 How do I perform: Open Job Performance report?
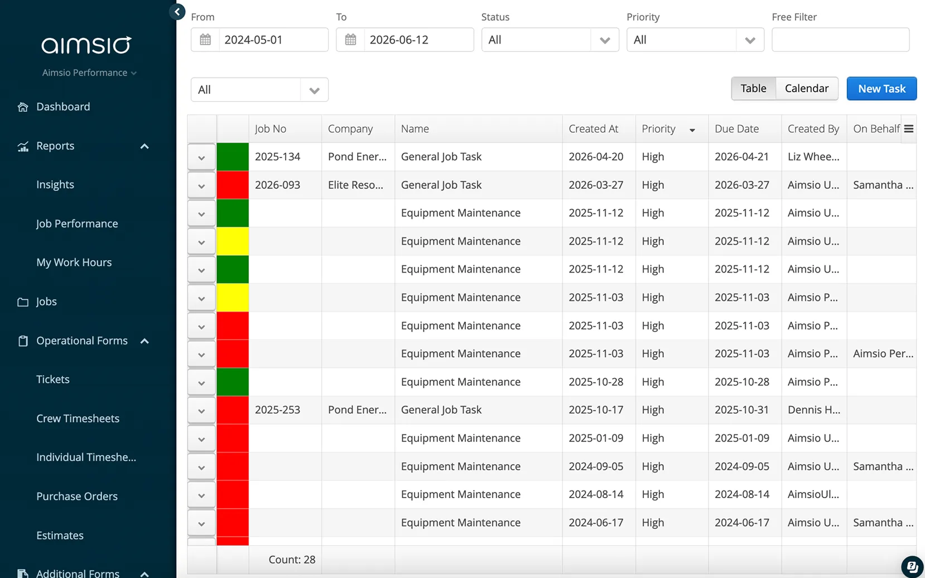coord(77,223)
